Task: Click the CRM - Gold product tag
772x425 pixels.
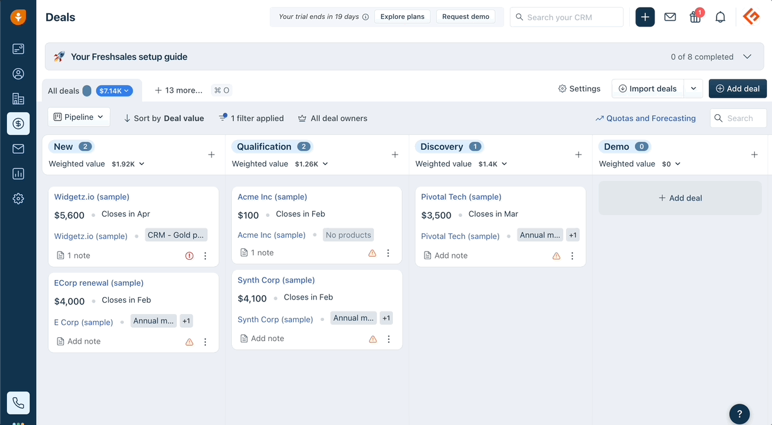Action: tap(176, 235)
